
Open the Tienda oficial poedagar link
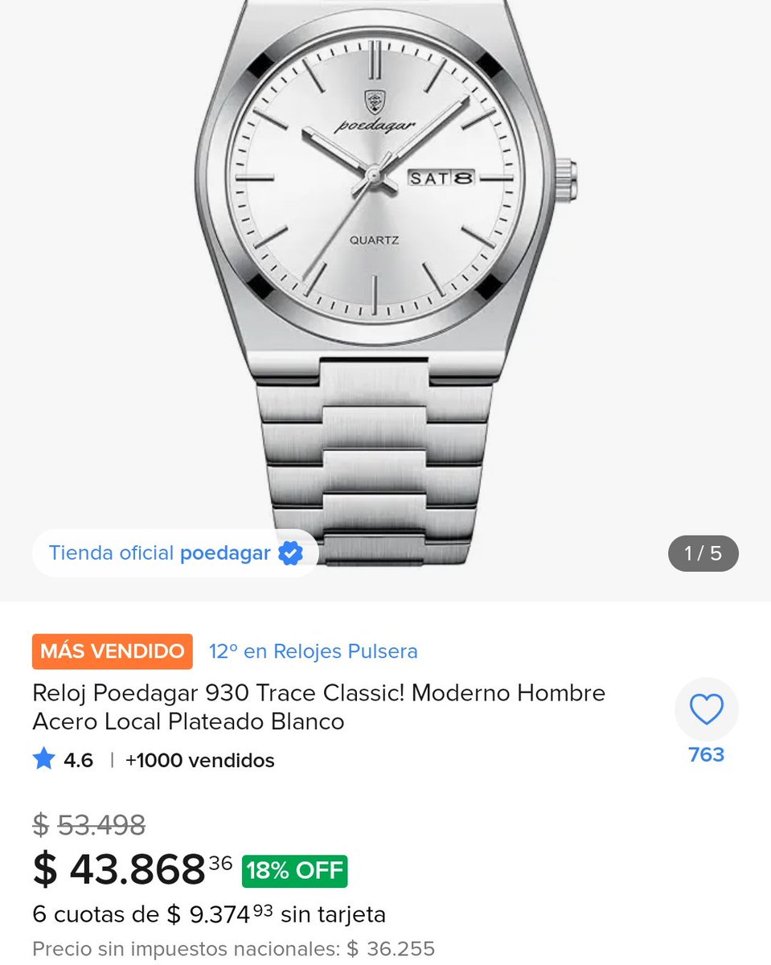(x=175, y=553)
